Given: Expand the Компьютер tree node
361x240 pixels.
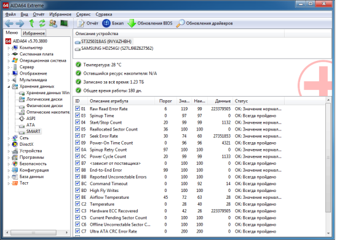Looking at the screenshot, I should coord(9,48).
